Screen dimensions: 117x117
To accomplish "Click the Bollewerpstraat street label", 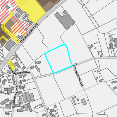I will tap(16, 96).
